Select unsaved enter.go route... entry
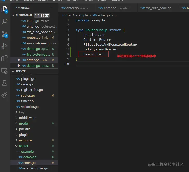Image resolution: width=189 pixels, height=172 pixels. (34, 60)
